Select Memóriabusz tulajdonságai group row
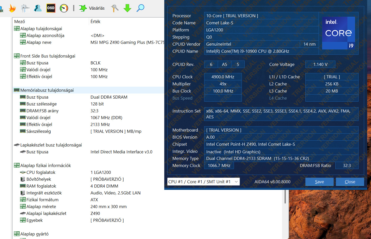Viewport: 371px width, 239px height. click(x=88, y=90)
